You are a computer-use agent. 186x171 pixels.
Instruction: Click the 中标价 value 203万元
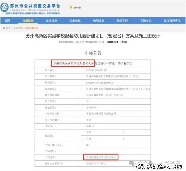point(90,126)
